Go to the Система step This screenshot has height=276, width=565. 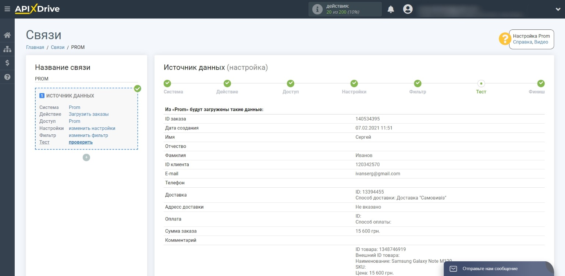pyautogui.click(x=173, y=92)
